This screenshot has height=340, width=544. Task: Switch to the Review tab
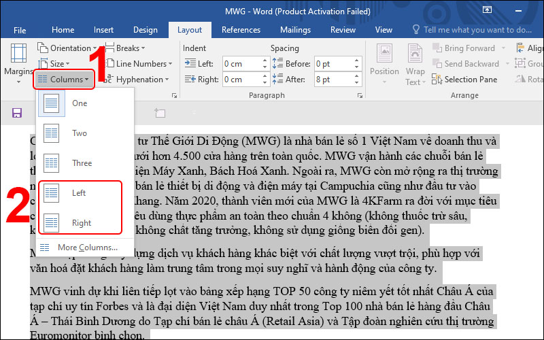point(343,30)
